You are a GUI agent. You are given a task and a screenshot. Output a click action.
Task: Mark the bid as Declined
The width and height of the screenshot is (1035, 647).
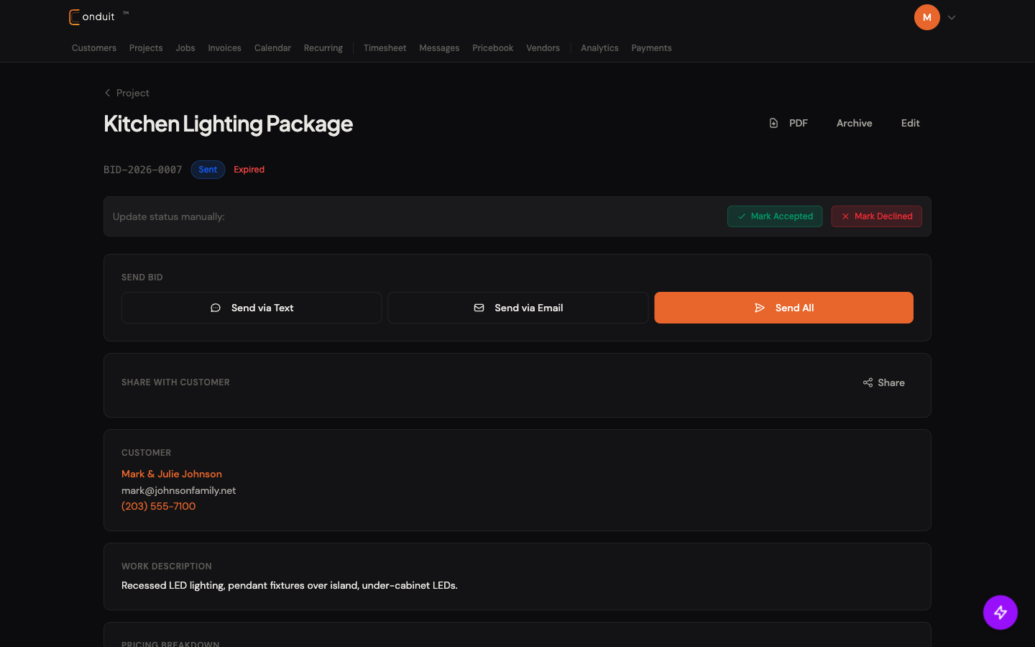tap(876, 216)
